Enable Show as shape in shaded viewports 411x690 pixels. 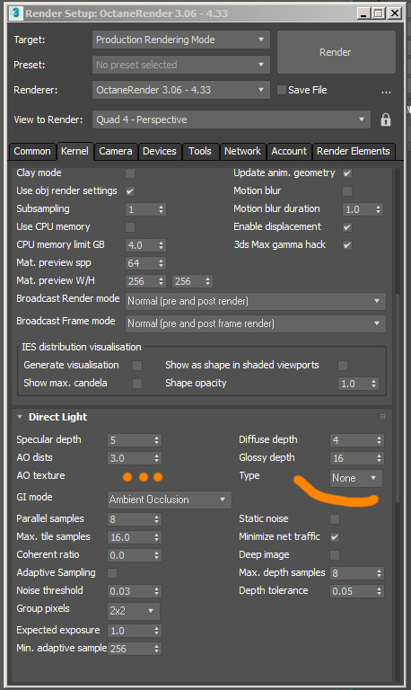click(343, 366)
